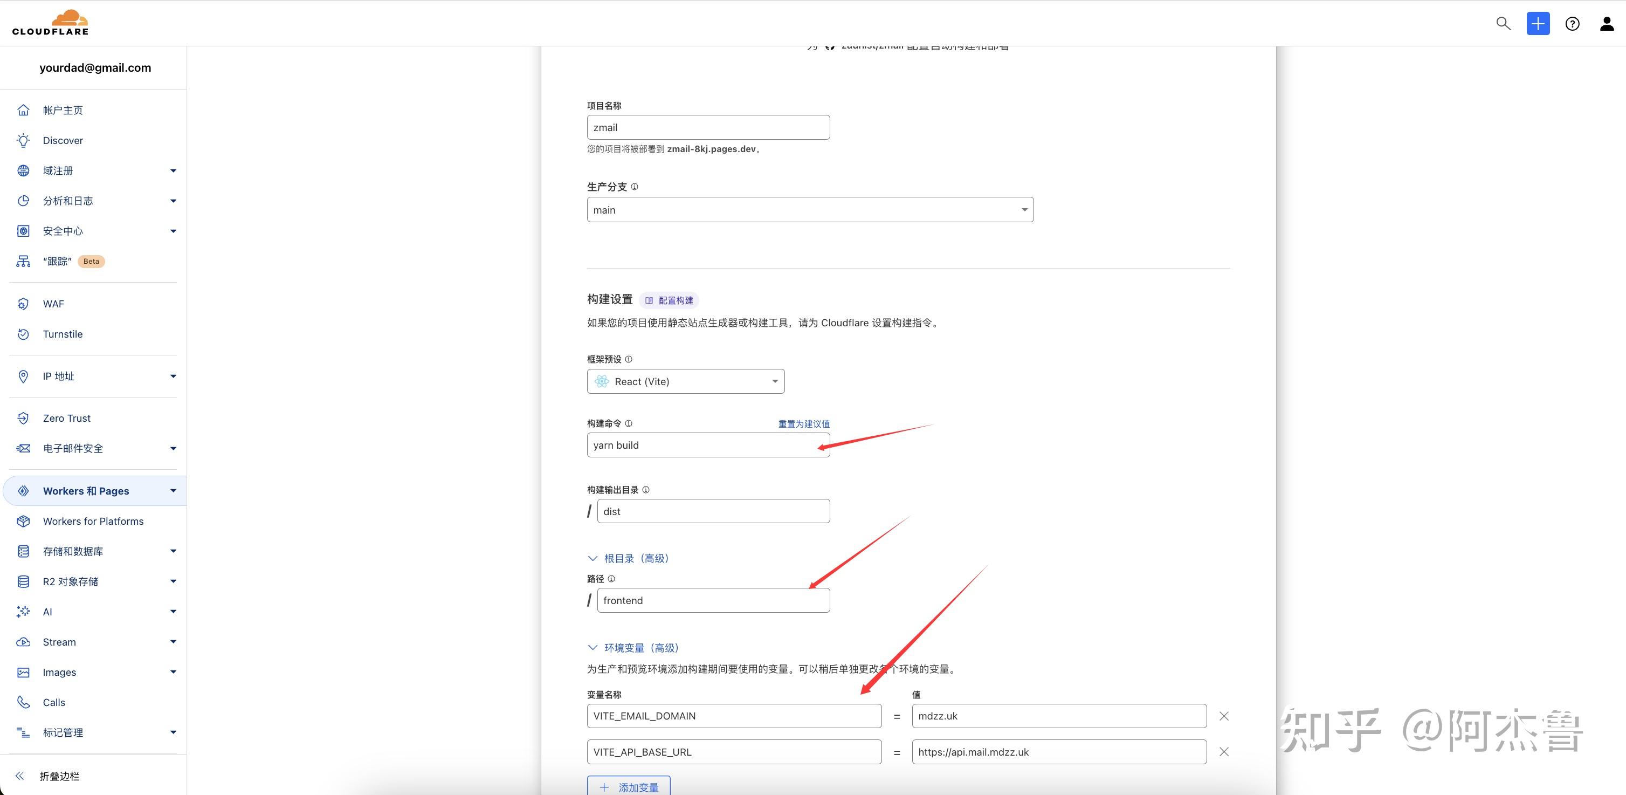Click info icon beside 构建命令 label
Viewport: 1626px width, 795px height.
[628, 423]
